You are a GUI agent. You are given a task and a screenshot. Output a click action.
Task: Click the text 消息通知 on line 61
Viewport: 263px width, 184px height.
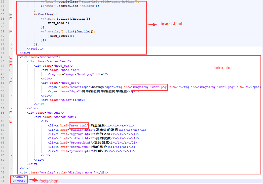pyautogui.click(x=98, y=125)
